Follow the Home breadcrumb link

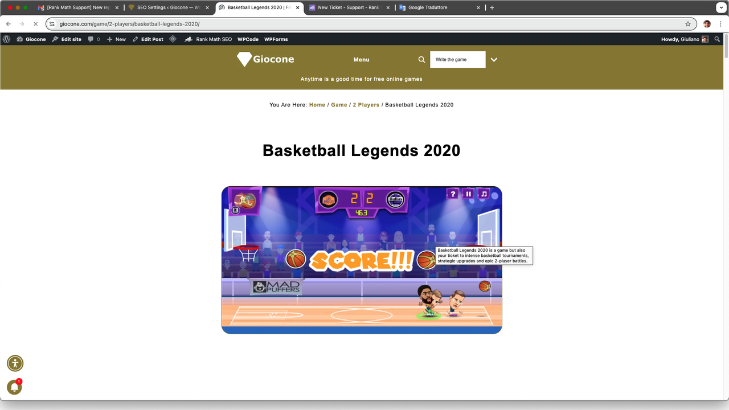pyautogui.click(x=317, y=105)
